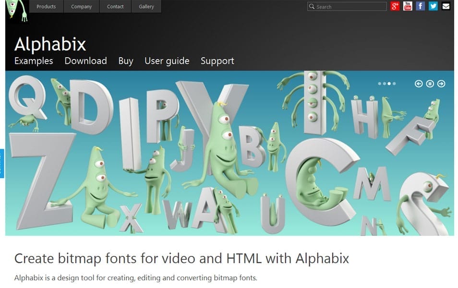The width and height of the screenshot is (458, 288).
Task: Open the Company menu
Action: (81, 6)
